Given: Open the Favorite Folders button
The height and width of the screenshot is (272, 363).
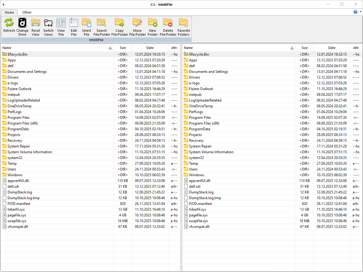Looking at the screenshot, I should [x=184, y=23].
